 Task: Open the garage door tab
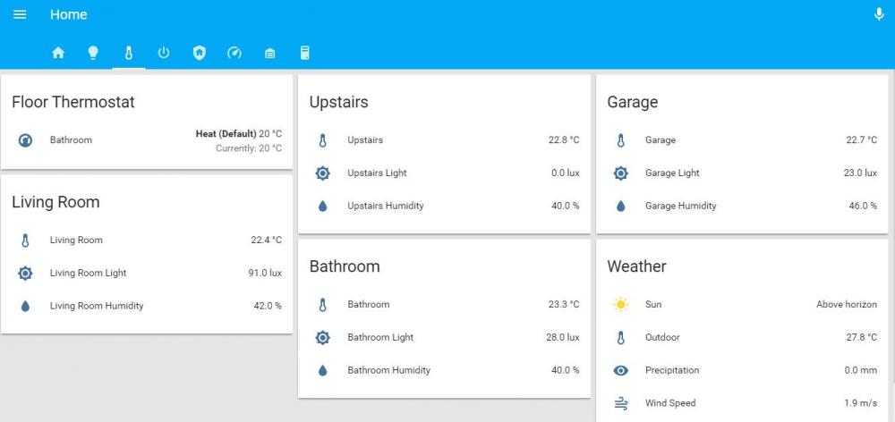coord(269,53)
